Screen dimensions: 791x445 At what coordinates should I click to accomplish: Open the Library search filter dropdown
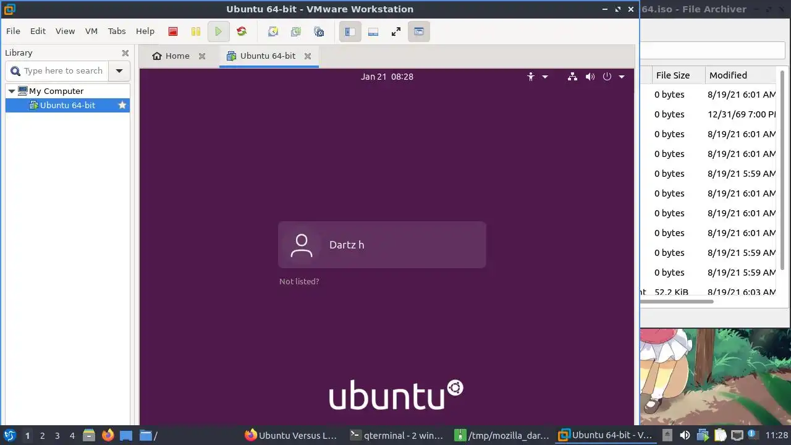click(119, 71)
